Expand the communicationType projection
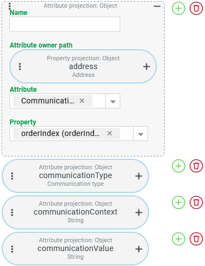Viewport: 205px width, 266px height. tap(139, 176)
